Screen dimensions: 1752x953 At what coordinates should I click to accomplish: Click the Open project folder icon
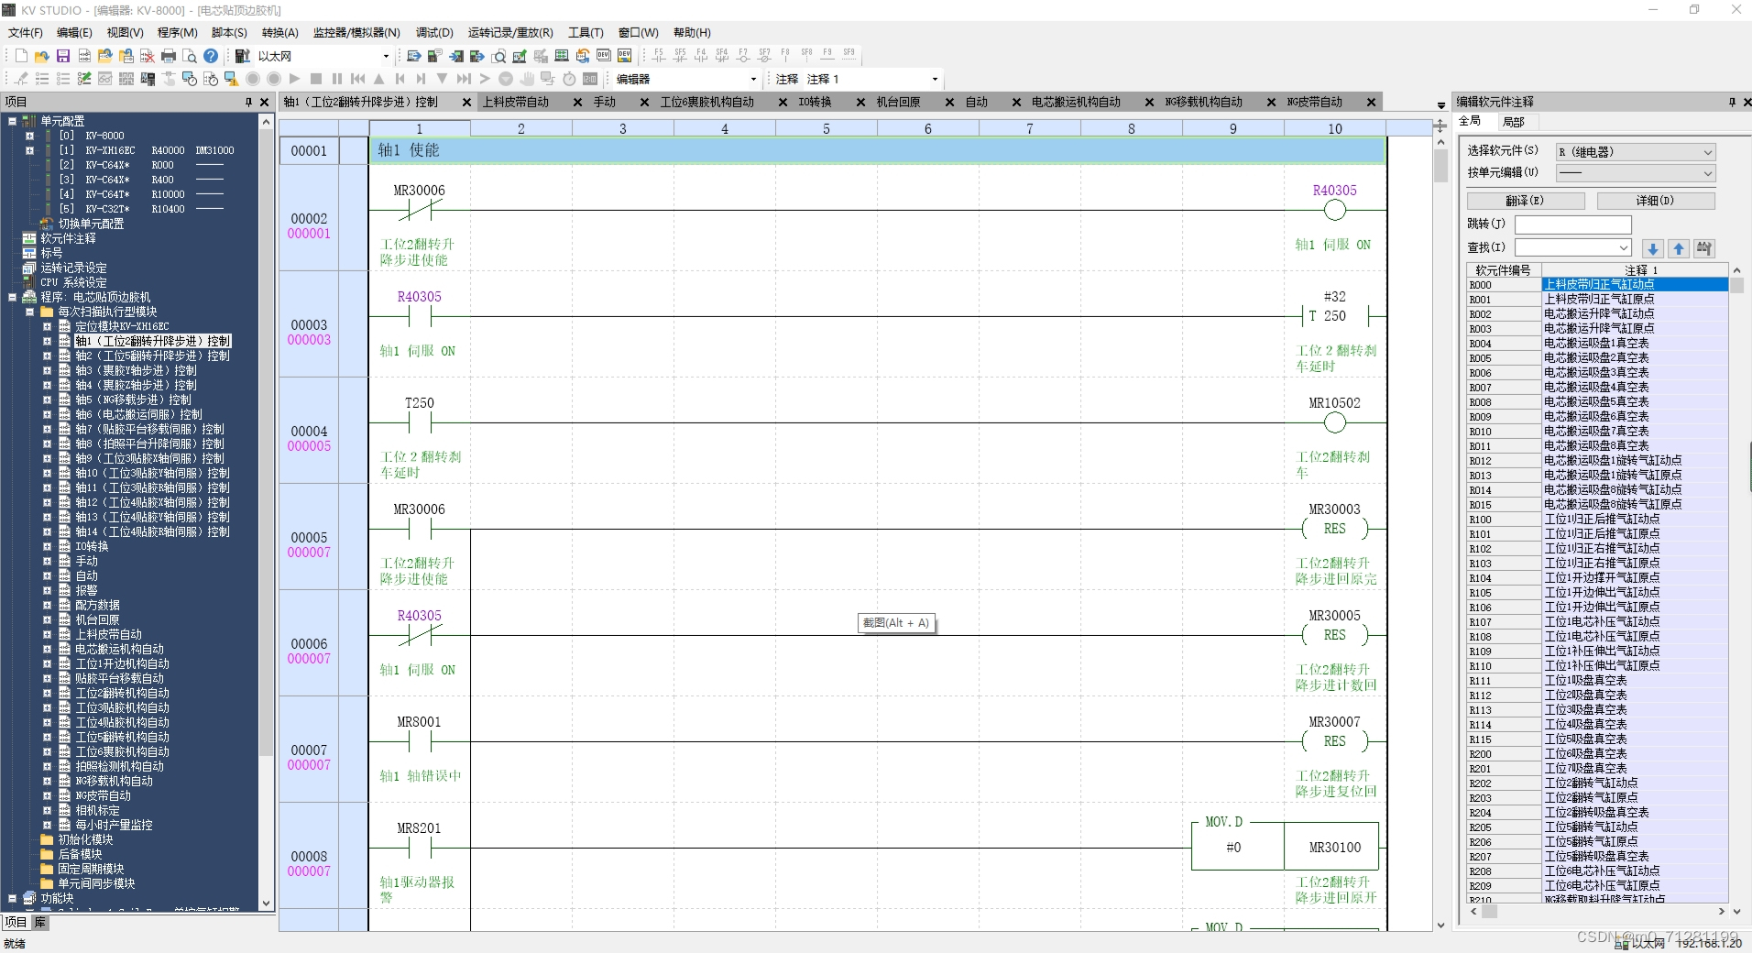(x=41, y=56)
